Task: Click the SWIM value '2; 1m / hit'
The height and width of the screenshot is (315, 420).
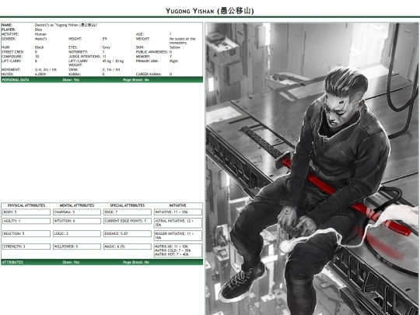Action: 111,70
